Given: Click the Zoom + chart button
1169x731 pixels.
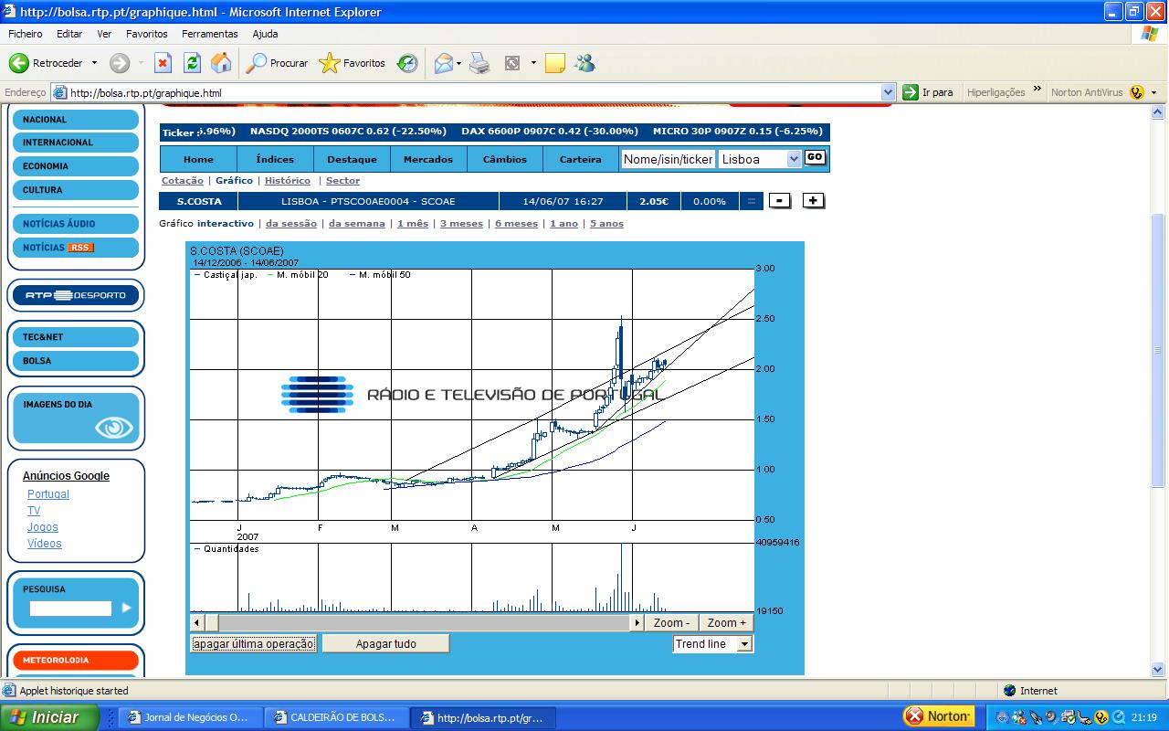Looking at the screenshot, I should [726, 623].
